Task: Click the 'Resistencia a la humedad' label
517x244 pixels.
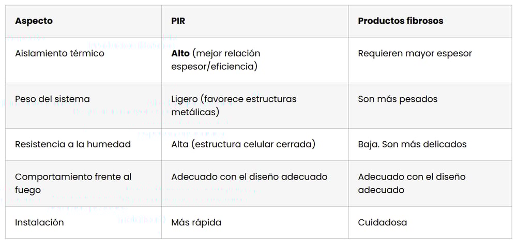Action: [73, 144]
